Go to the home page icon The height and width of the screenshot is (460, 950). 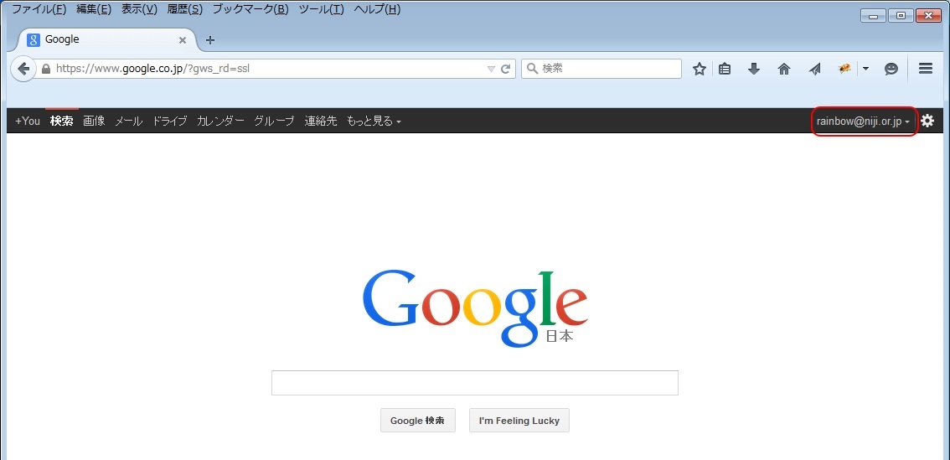[x=784, y=69]
